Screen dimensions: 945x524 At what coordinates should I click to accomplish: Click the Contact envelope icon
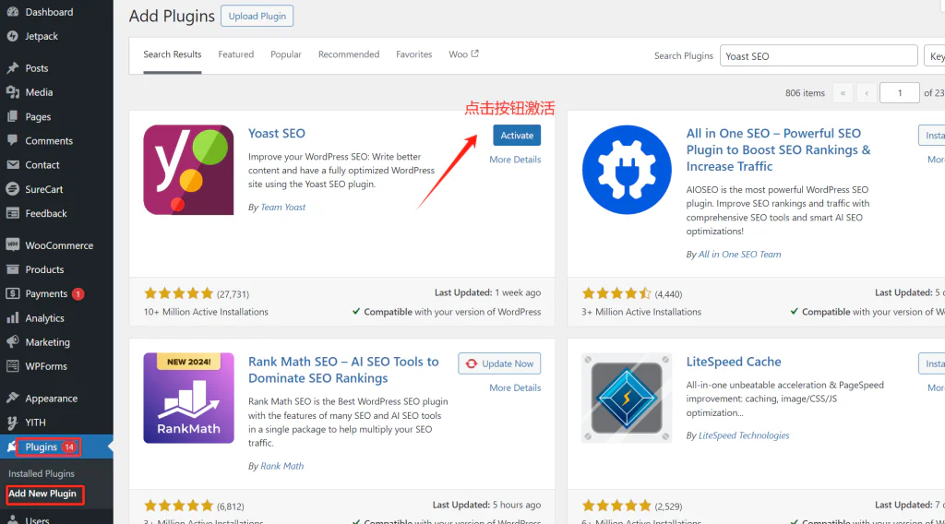[x=12, y=164]
